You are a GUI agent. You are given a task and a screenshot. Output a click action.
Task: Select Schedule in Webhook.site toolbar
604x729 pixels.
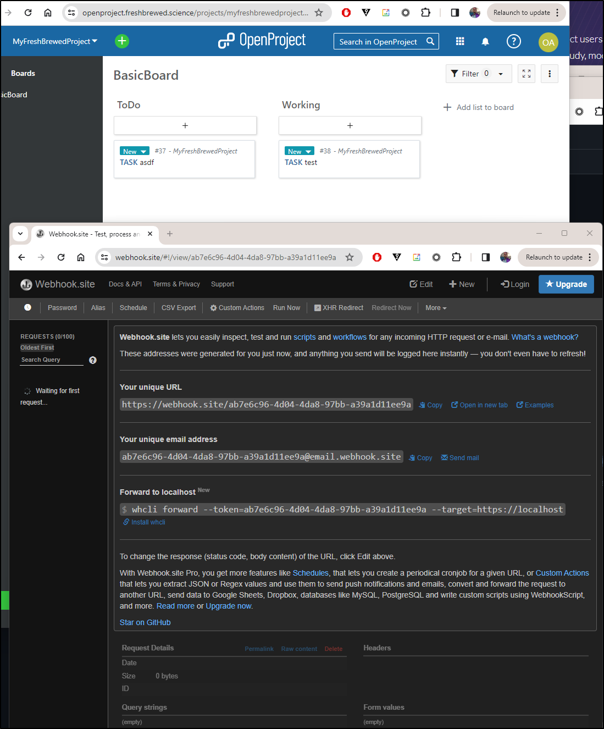click(x=134, y=308)
